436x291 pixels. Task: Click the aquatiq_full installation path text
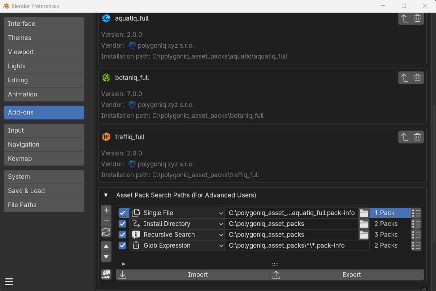tap(194, 56)
